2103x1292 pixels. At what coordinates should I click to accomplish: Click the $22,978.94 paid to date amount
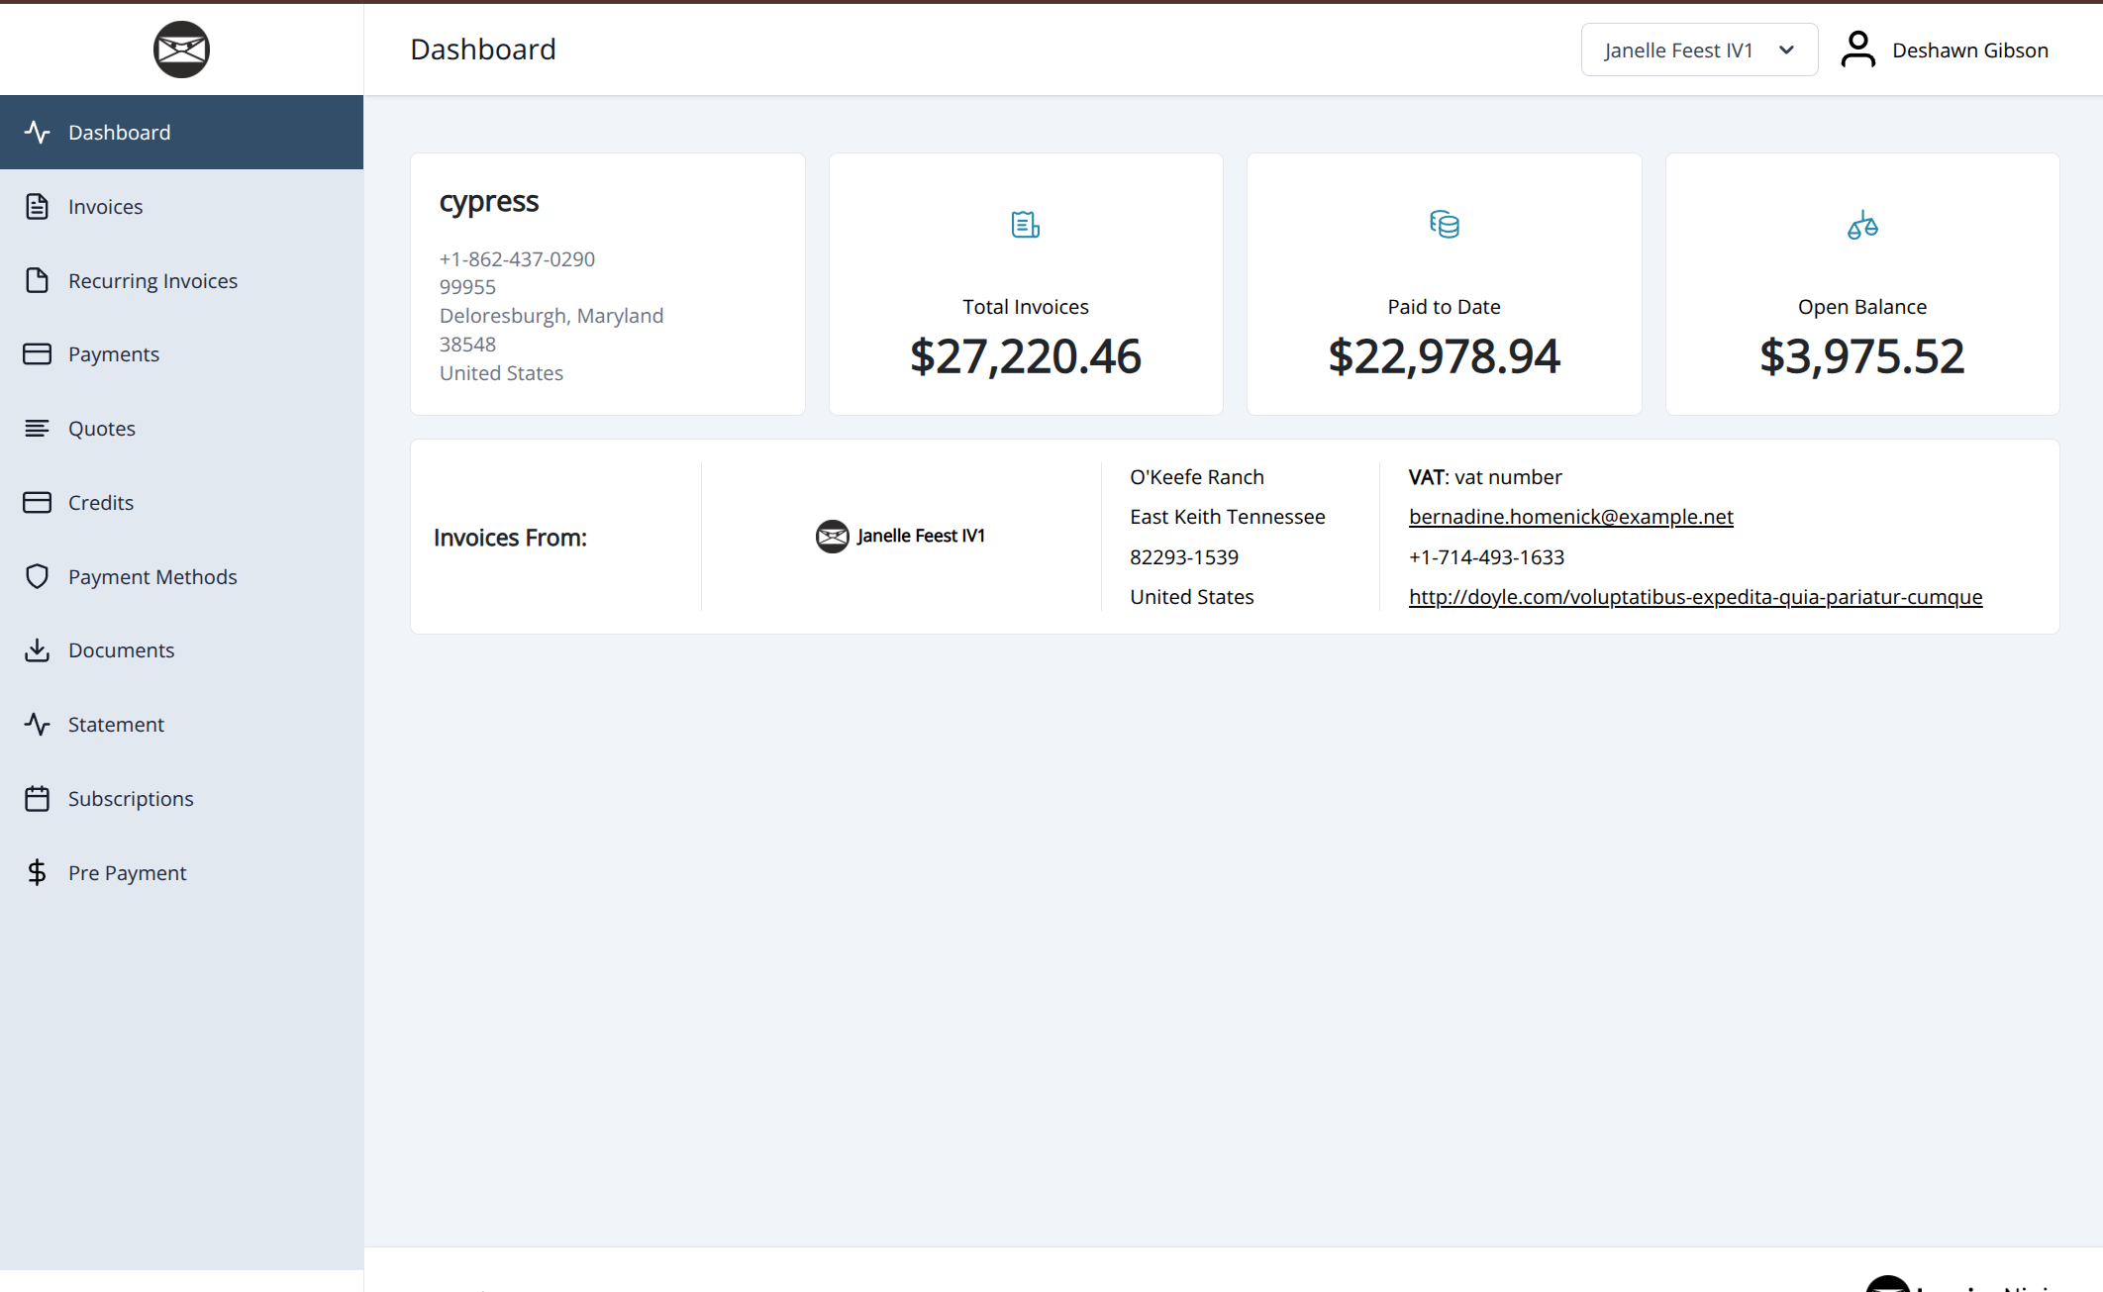coord(1445,356)
